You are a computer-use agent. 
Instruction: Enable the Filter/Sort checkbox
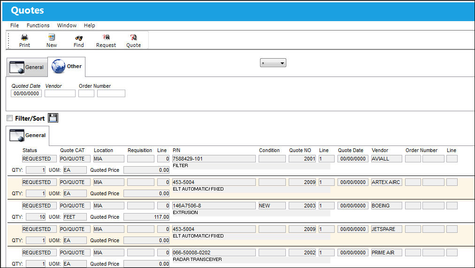[x=10, y=118]
